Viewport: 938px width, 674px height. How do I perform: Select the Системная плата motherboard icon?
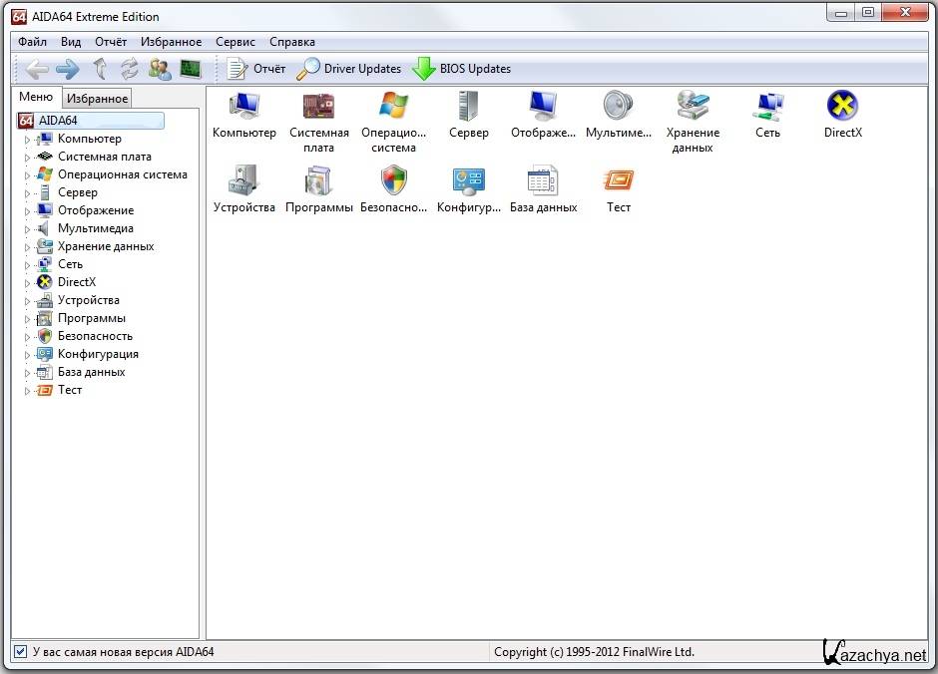pyautogui.click(x=318, y=106)
